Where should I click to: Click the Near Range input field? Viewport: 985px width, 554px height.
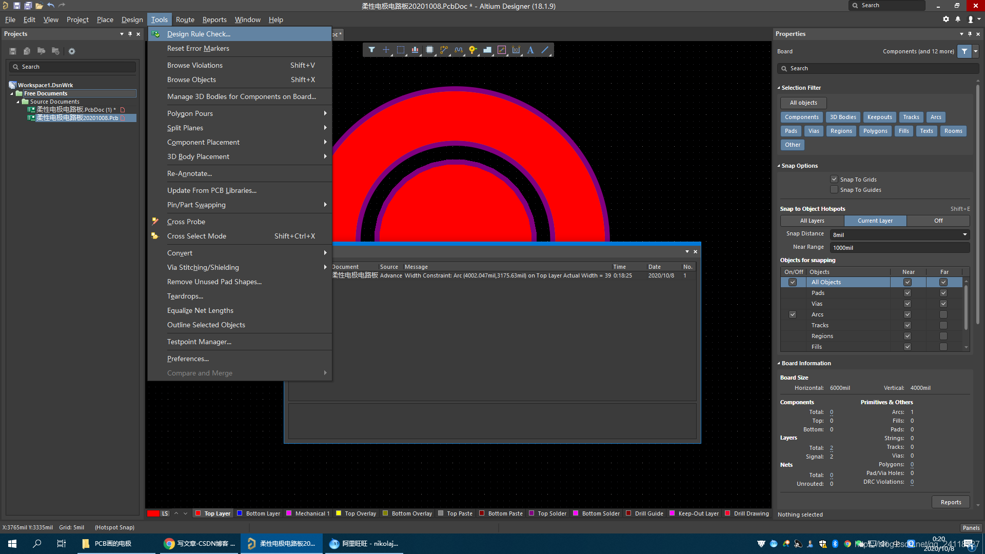[x=900, y=247]
